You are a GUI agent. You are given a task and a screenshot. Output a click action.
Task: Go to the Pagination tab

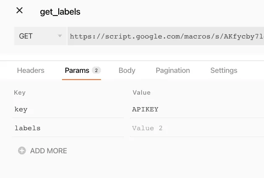coord(173,70)
